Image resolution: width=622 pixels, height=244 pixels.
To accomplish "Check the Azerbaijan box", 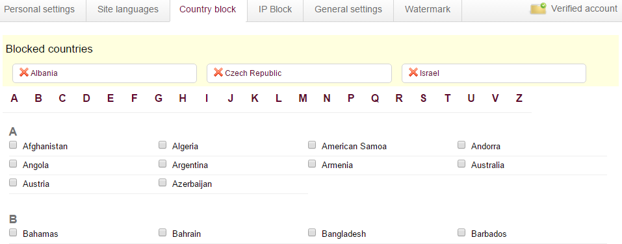I will point(162,182).
